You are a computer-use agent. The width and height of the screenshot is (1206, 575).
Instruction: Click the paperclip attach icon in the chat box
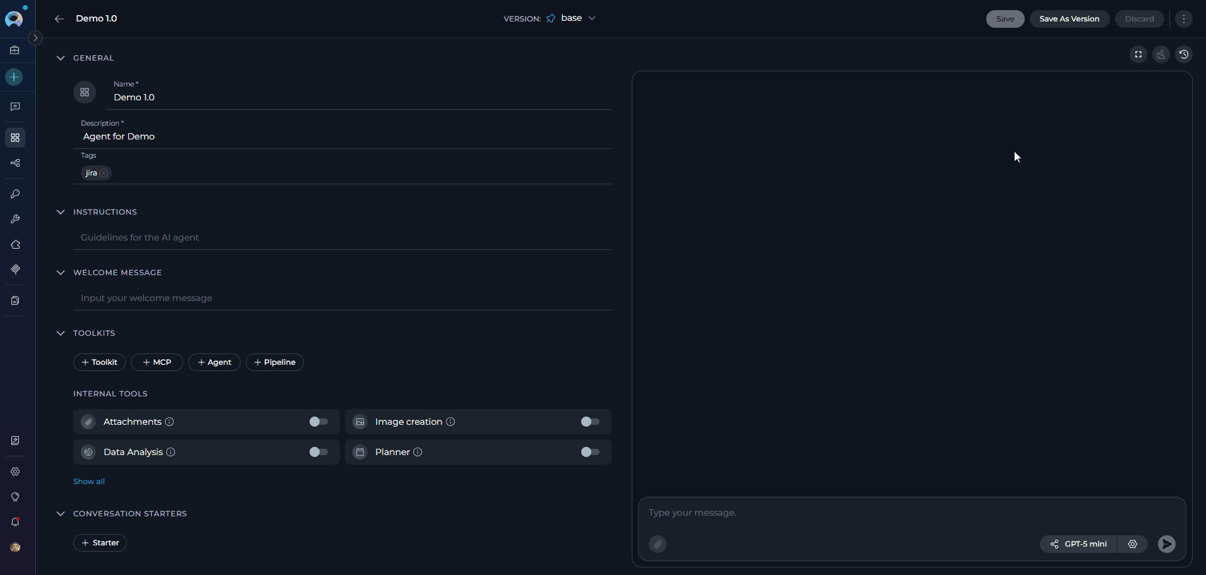658,544
